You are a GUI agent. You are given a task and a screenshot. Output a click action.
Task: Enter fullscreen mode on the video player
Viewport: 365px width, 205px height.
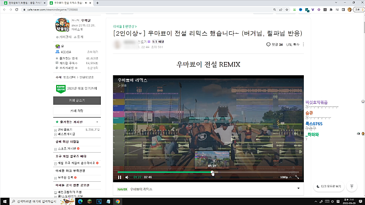coord(297,177)
